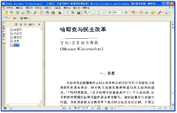Open the 视图 (View) menu
The width and height of the screenshot is (177, 113).
pyautogui.click(x=29, y=8)
